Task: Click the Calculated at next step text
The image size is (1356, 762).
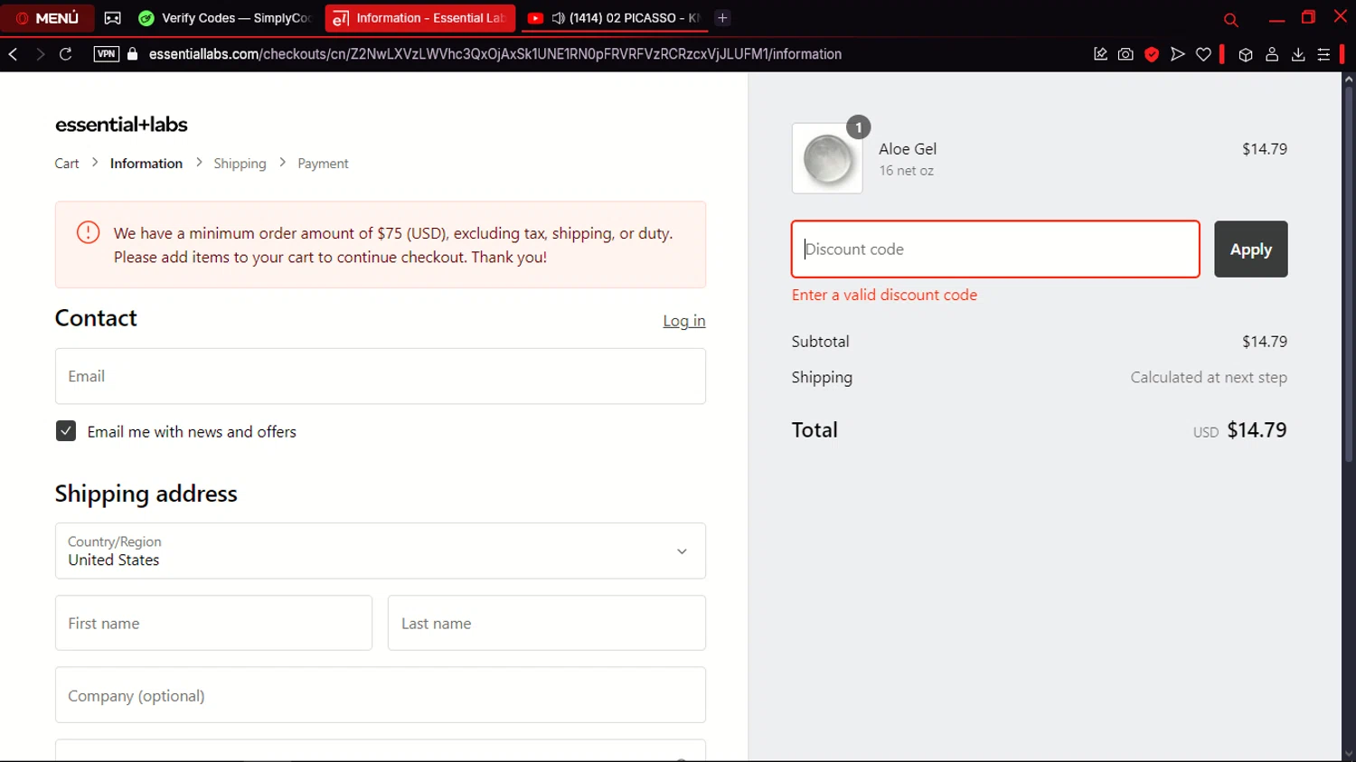Action: (x=1209, y=378)
